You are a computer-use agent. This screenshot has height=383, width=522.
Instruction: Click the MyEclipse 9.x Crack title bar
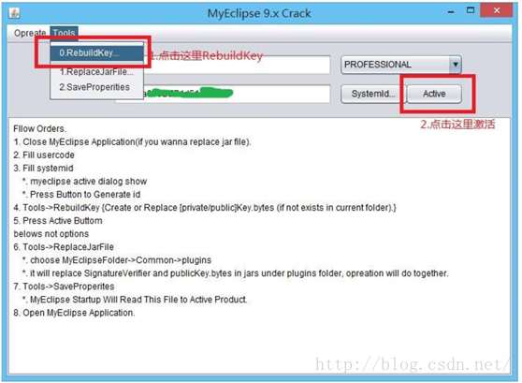pyautogui.click(x=259, y=13)
